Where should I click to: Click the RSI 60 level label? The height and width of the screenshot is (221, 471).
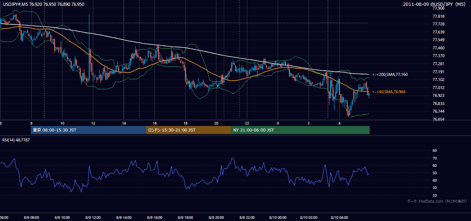[435, 165]
